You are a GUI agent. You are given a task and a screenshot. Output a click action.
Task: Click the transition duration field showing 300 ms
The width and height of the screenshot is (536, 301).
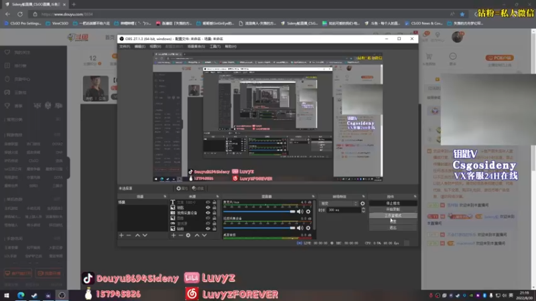coord(344,210)
